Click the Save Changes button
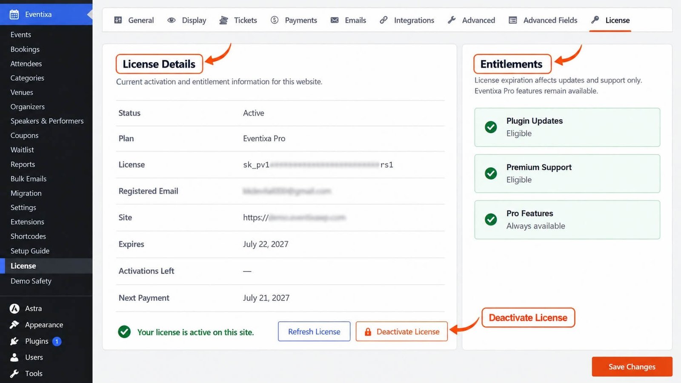The image size is (681, 383). coord(632,366)
